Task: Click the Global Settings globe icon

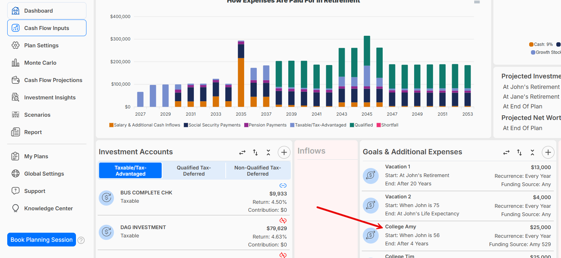Action: click(16, 174)
